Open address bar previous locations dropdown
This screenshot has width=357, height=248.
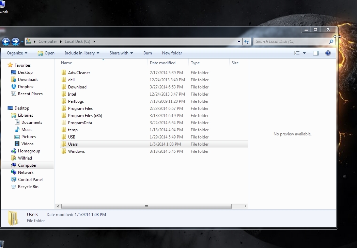[238, 42]
